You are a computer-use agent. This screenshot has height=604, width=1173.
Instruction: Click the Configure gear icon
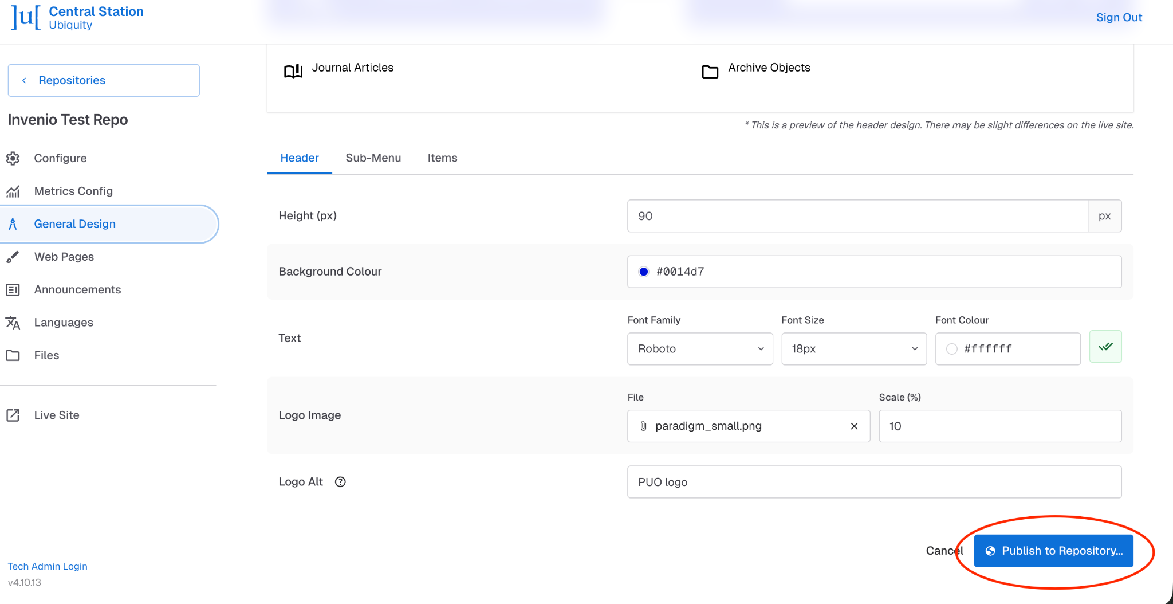click(13, 158)
